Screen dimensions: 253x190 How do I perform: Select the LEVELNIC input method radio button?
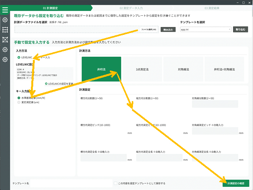(x=19, y=58)
